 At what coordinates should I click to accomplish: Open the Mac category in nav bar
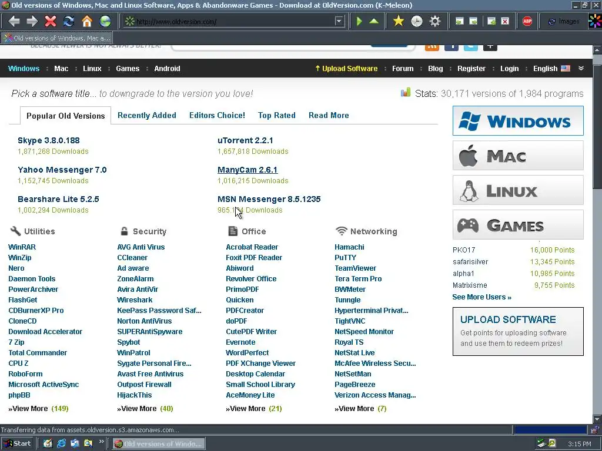coord(61,68)
